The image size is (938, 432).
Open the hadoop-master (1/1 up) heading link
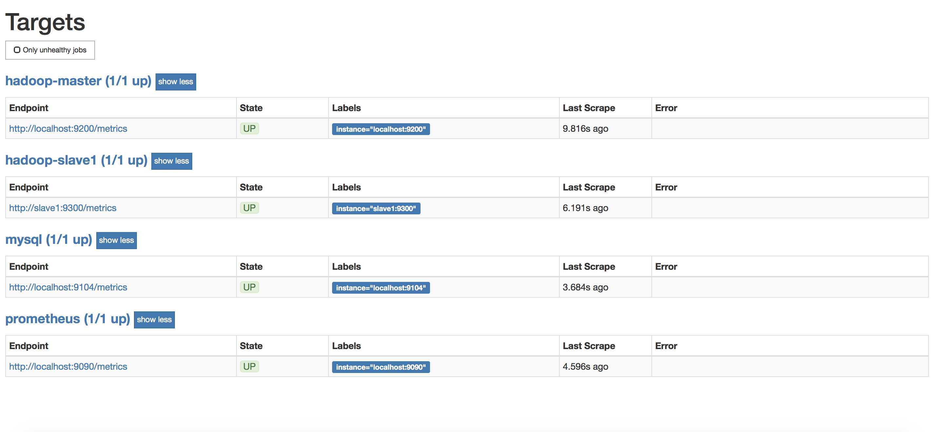78,81
